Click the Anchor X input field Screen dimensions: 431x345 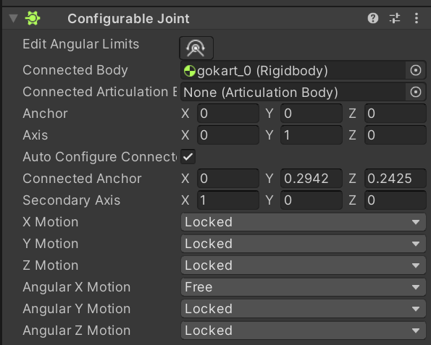coord(228,114)
